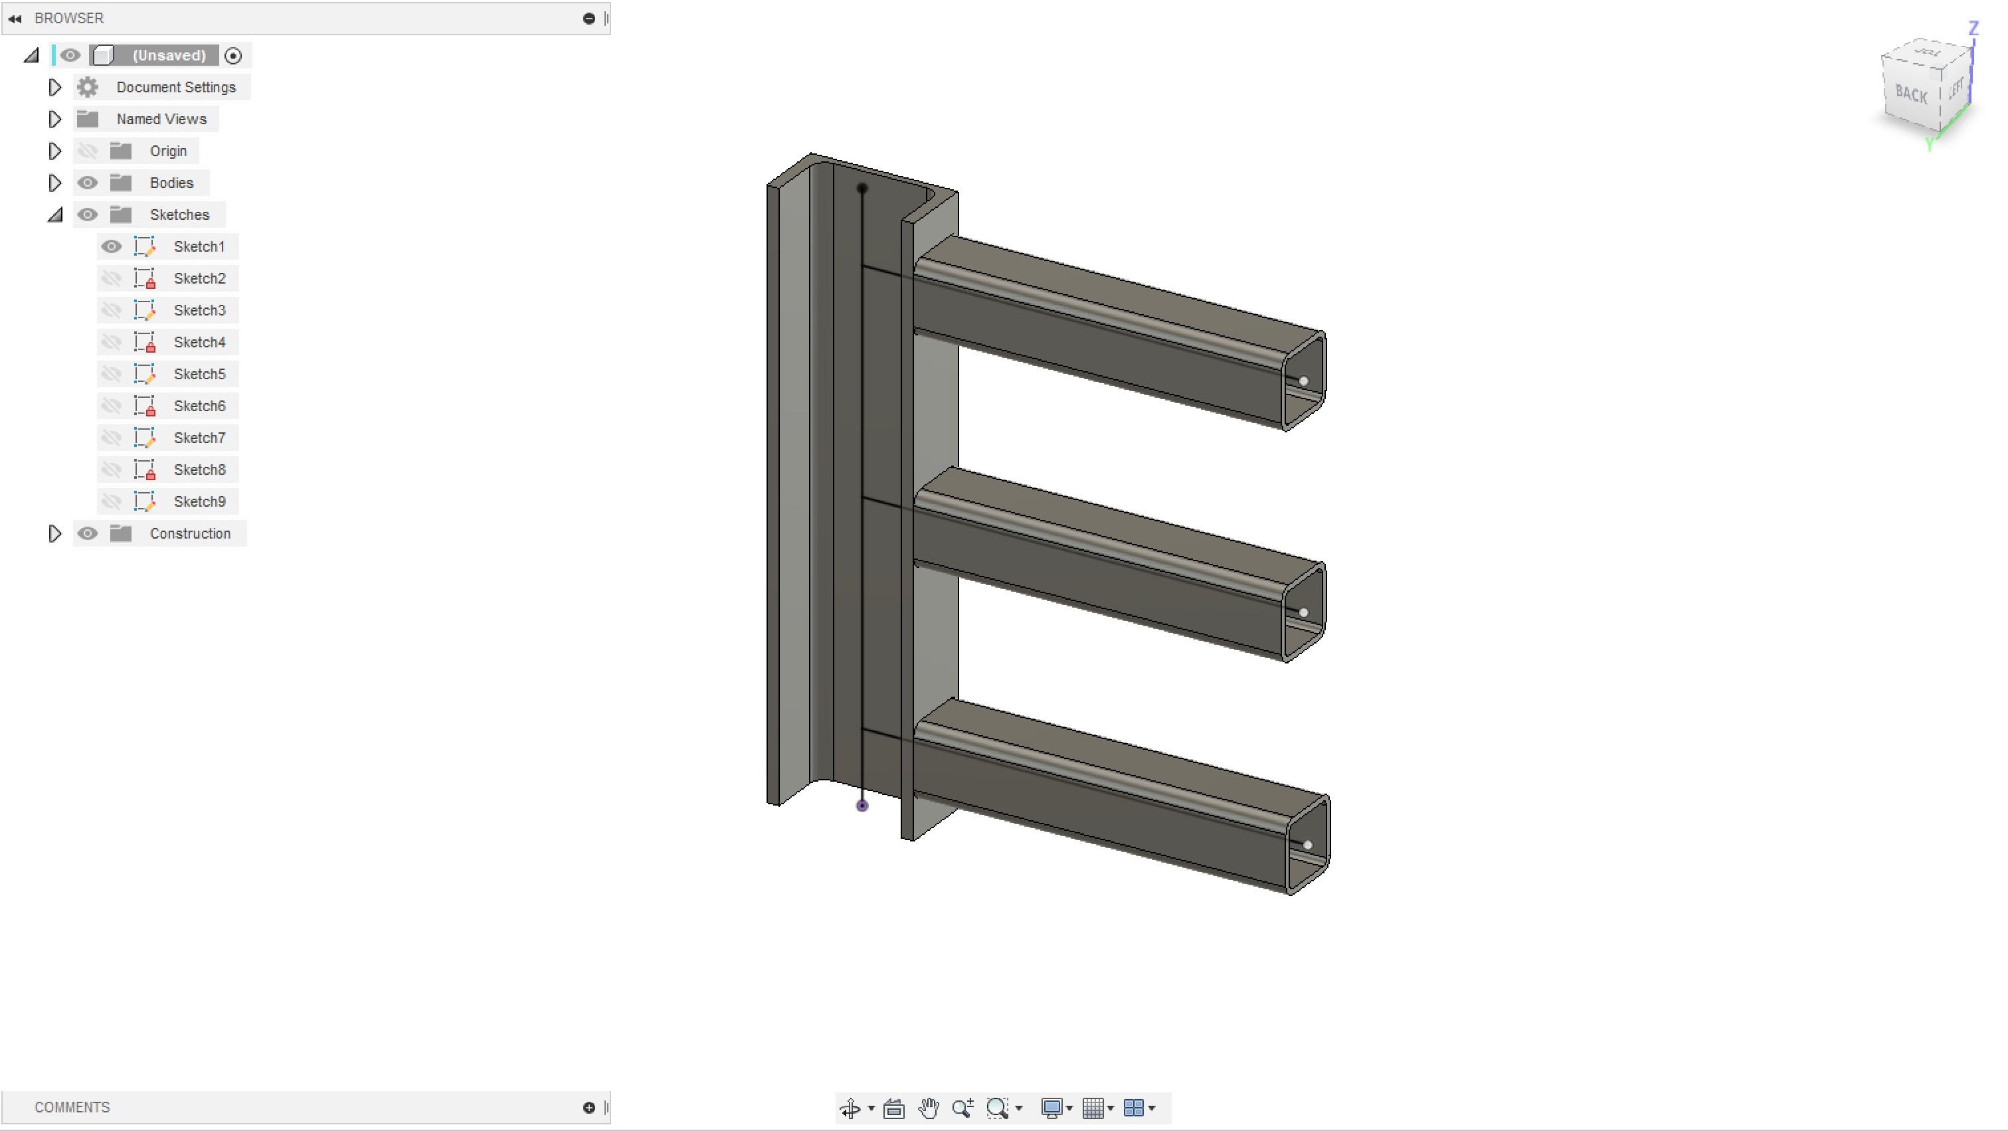Select the Orbit tool in navigation bar
Viewport: 2008px width, 1131px height.
pos(850,1108)
